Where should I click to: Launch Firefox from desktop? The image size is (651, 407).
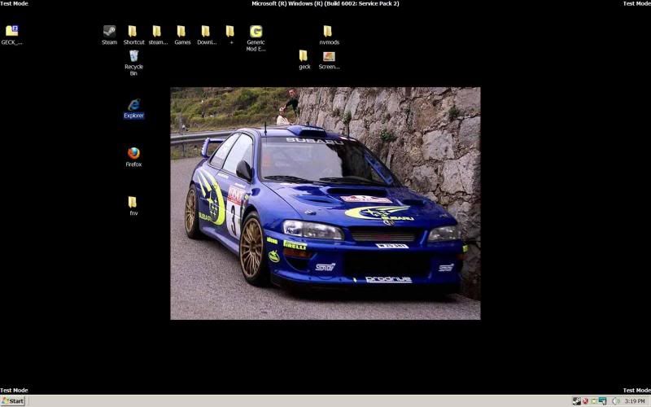point(133,157)
